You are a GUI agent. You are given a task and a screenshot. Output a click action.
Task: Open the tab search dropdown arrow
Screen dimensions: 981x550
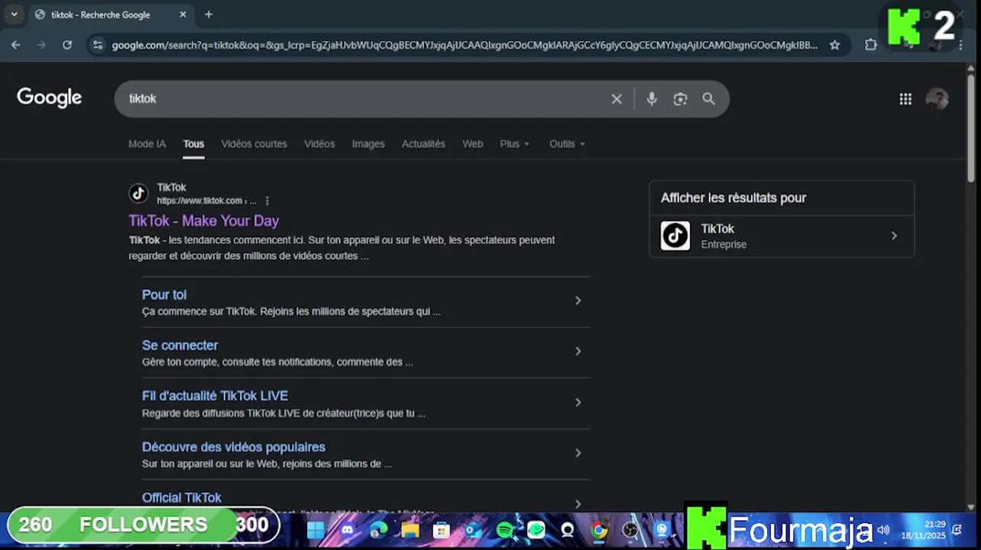point(14,15)
